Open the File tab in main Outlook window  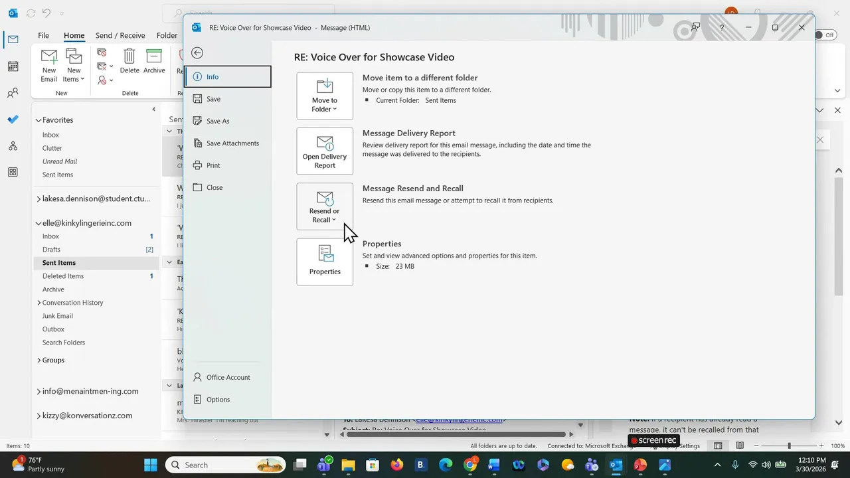click(43, 35)
